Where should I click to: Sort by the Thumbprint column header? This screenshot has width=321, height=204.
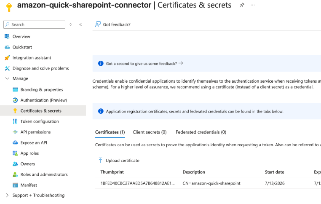click(112, 172)
